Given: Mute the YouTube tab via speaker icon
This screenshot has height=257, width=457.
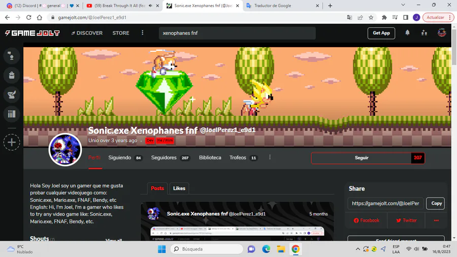Looking at the screenshot, I should pos(151,6).
